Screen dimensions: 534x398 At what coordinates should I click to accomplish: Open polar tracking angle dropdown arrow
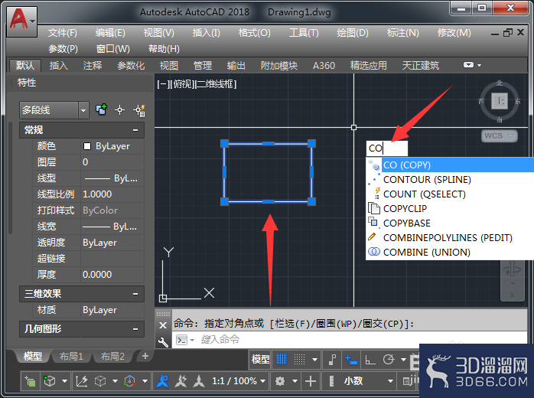tap(404, 360)
